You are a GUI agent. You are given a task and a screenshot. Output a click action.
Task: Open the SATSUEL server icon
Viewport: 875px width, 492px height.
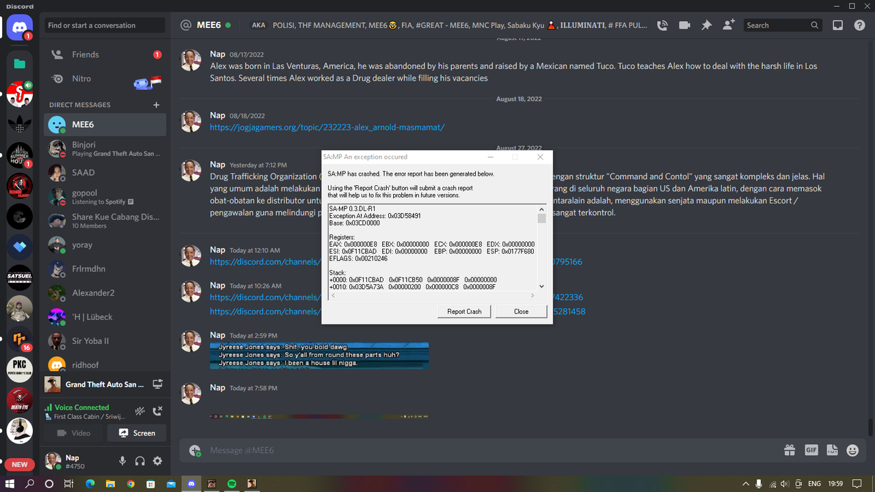pos(20,277)
